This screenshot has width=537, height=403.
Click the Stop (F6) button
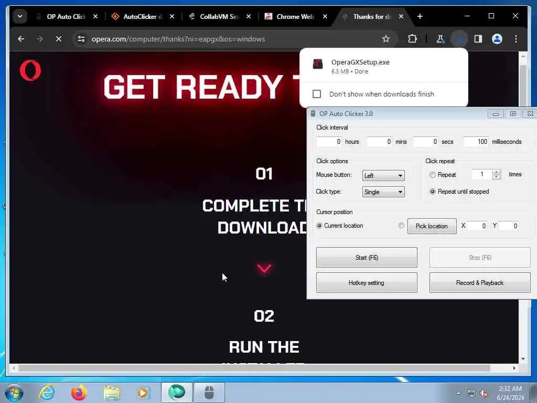click(480, 257)
